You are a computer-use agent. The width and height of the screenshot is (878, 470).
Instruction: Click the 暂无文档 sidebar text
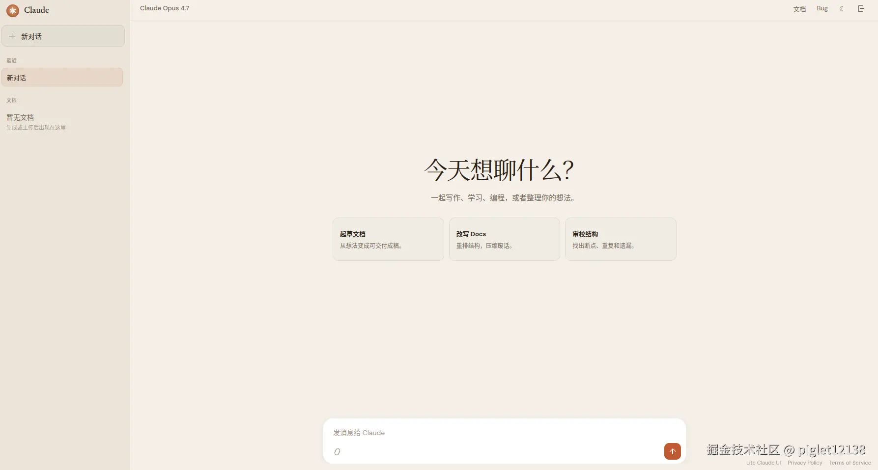20,117
